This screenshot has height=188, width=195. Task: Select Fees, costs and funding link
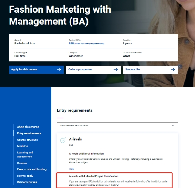32,169
